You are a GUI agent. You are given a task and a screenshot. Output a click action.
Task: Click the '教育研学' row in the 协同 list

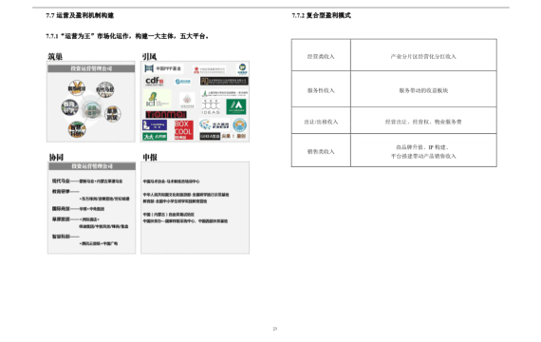tap(91, 195)
